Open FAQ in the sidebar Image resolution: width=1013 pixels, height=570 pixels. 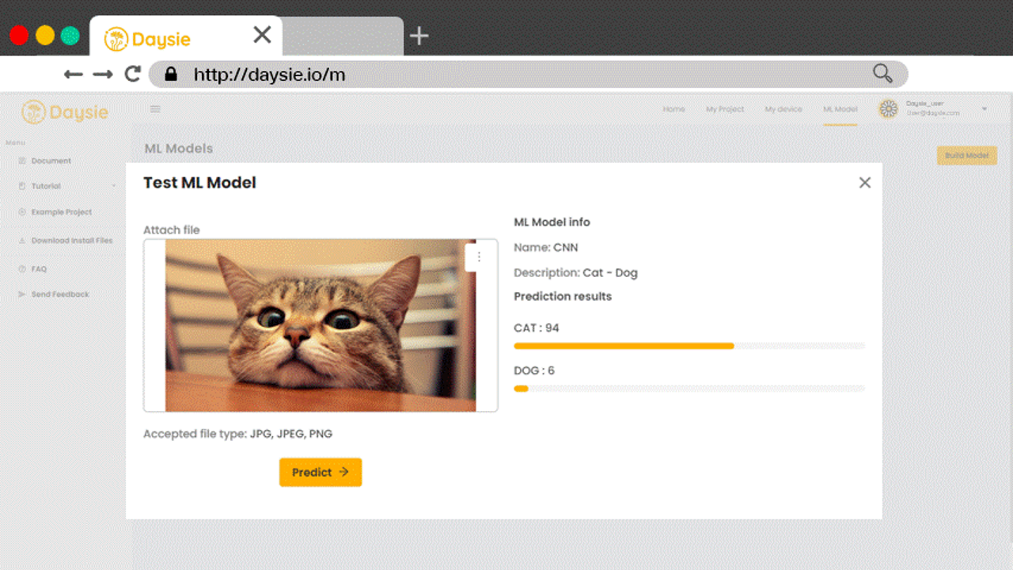click(39, 269)
